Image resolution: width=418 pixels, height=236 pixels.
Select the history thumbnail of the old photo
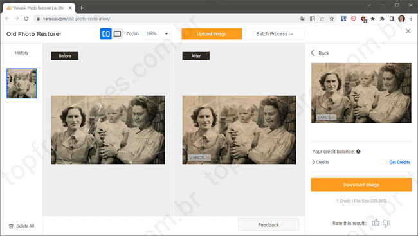22,83
